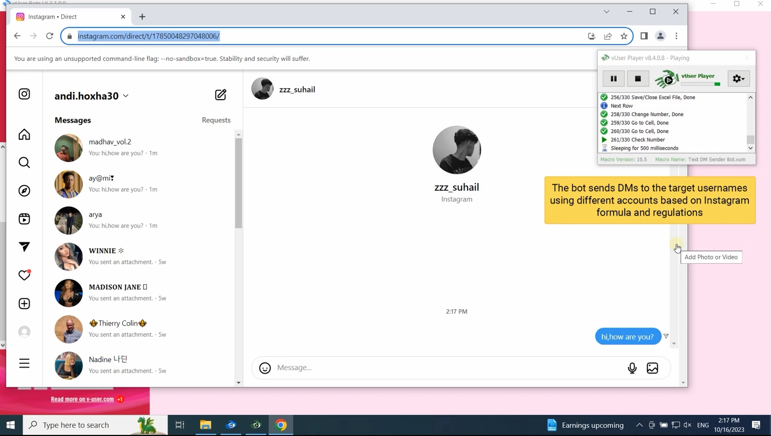Open Chrome three-dot menu

(676, 36)
